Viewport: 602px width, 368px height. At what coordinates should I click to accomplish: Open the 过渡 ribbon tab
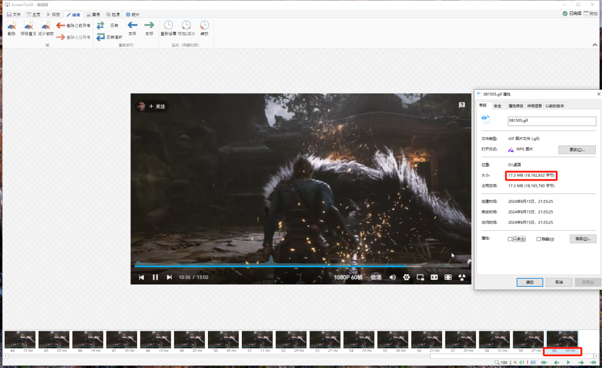[x=113, y=14]
